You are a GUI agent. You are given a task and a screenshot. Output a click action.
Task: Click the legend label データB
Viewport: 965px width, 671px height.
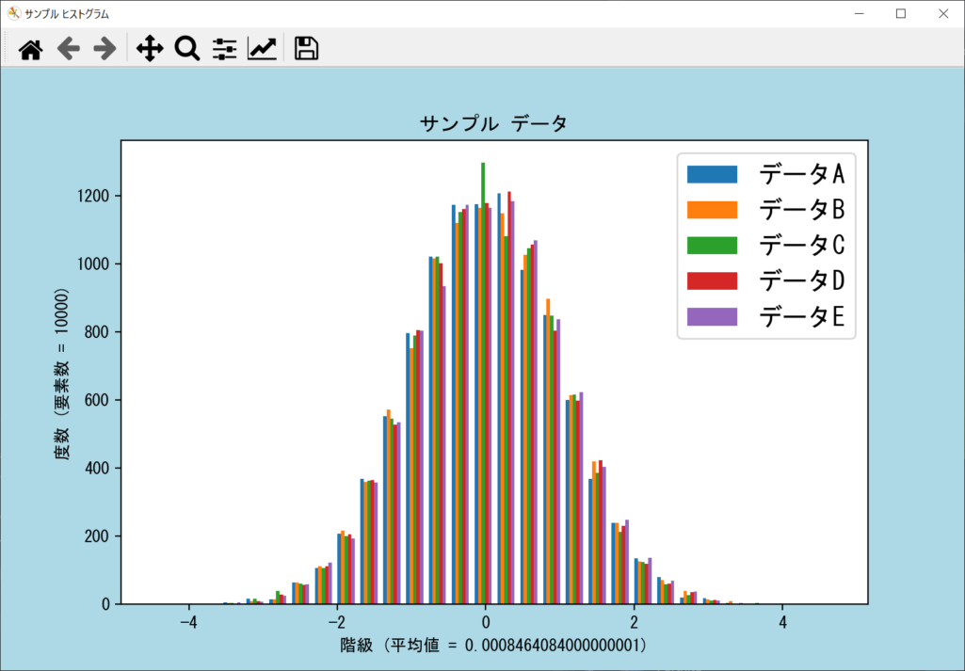coord(802,210)
